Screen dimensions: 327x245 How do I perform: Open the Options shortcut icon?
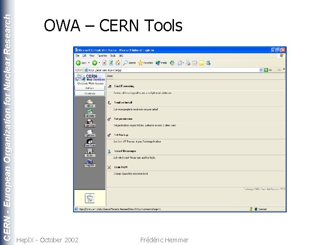click(x=89, y=133)
